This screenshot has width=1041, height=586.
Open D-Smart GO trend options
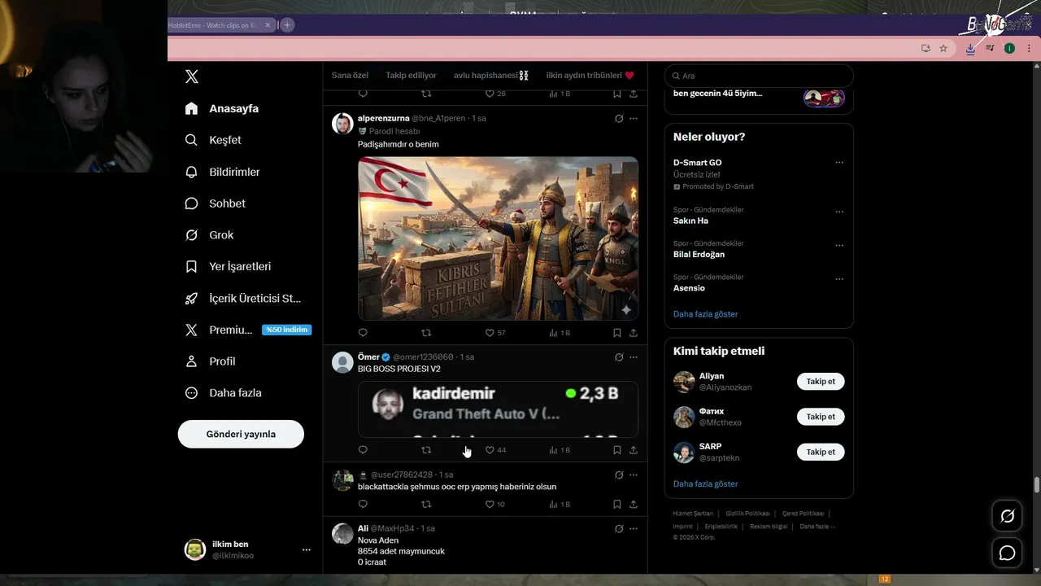click(839, 163)
